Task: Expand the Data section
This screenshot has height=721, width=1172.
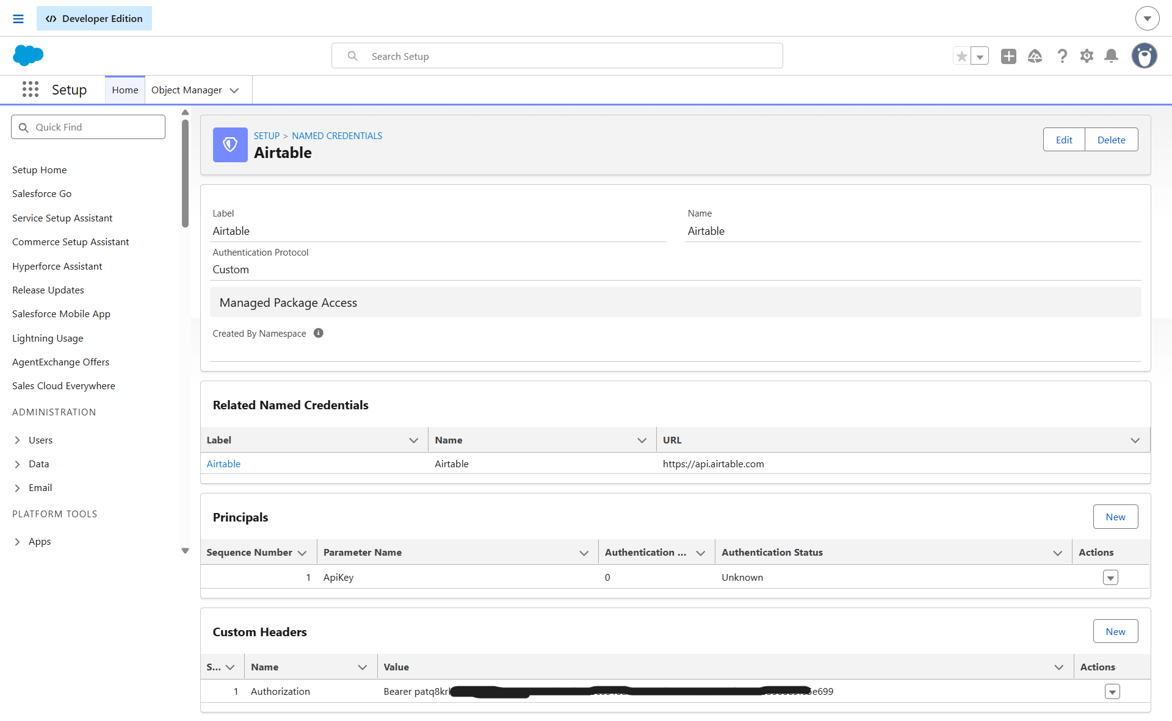Action: (17, 464)
